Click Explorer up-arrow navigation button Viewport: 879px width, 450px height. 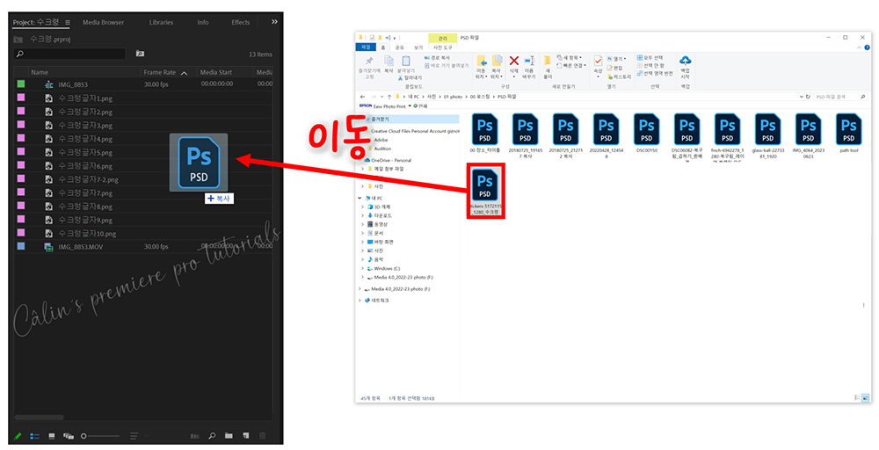pos(389,97)
